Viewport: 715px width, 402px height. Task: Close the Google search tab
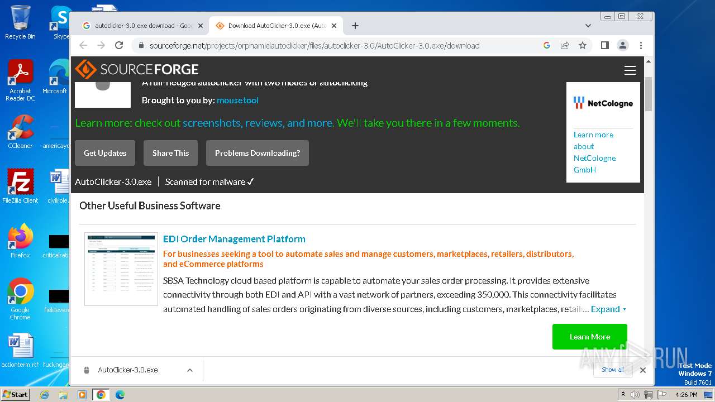pyautogui.click(x=201, y=26)
